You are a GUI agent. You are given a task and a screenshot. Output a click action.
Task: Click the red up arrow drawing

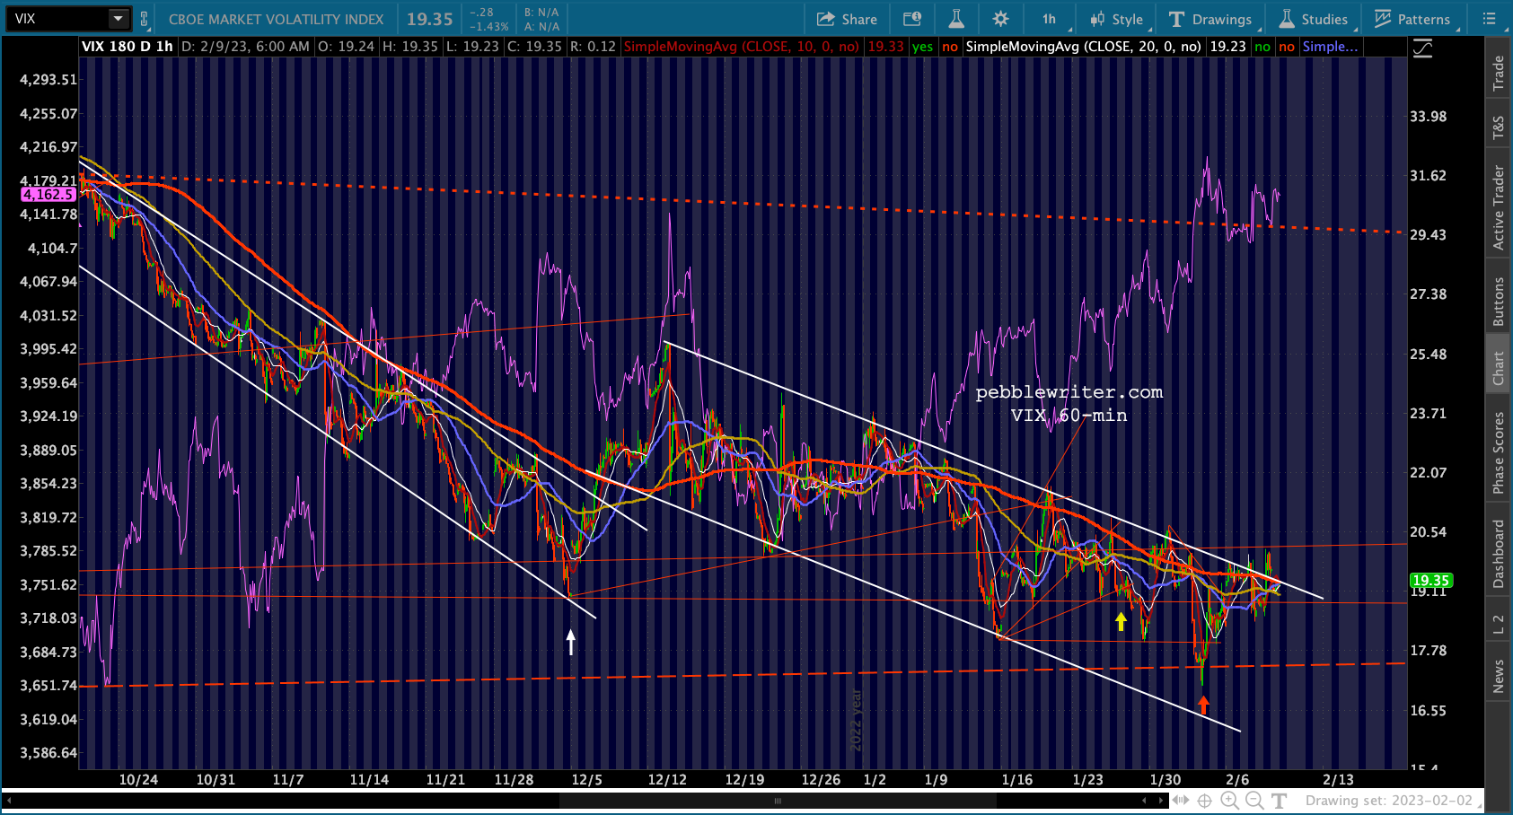pos(1204,705)
